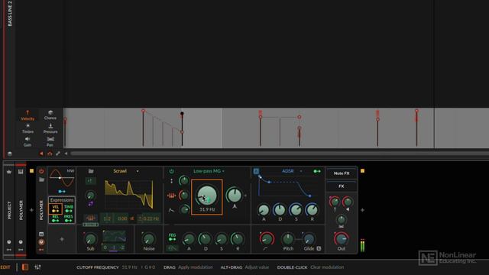Add a device after Polymer with plus

(x=362, y=210)
